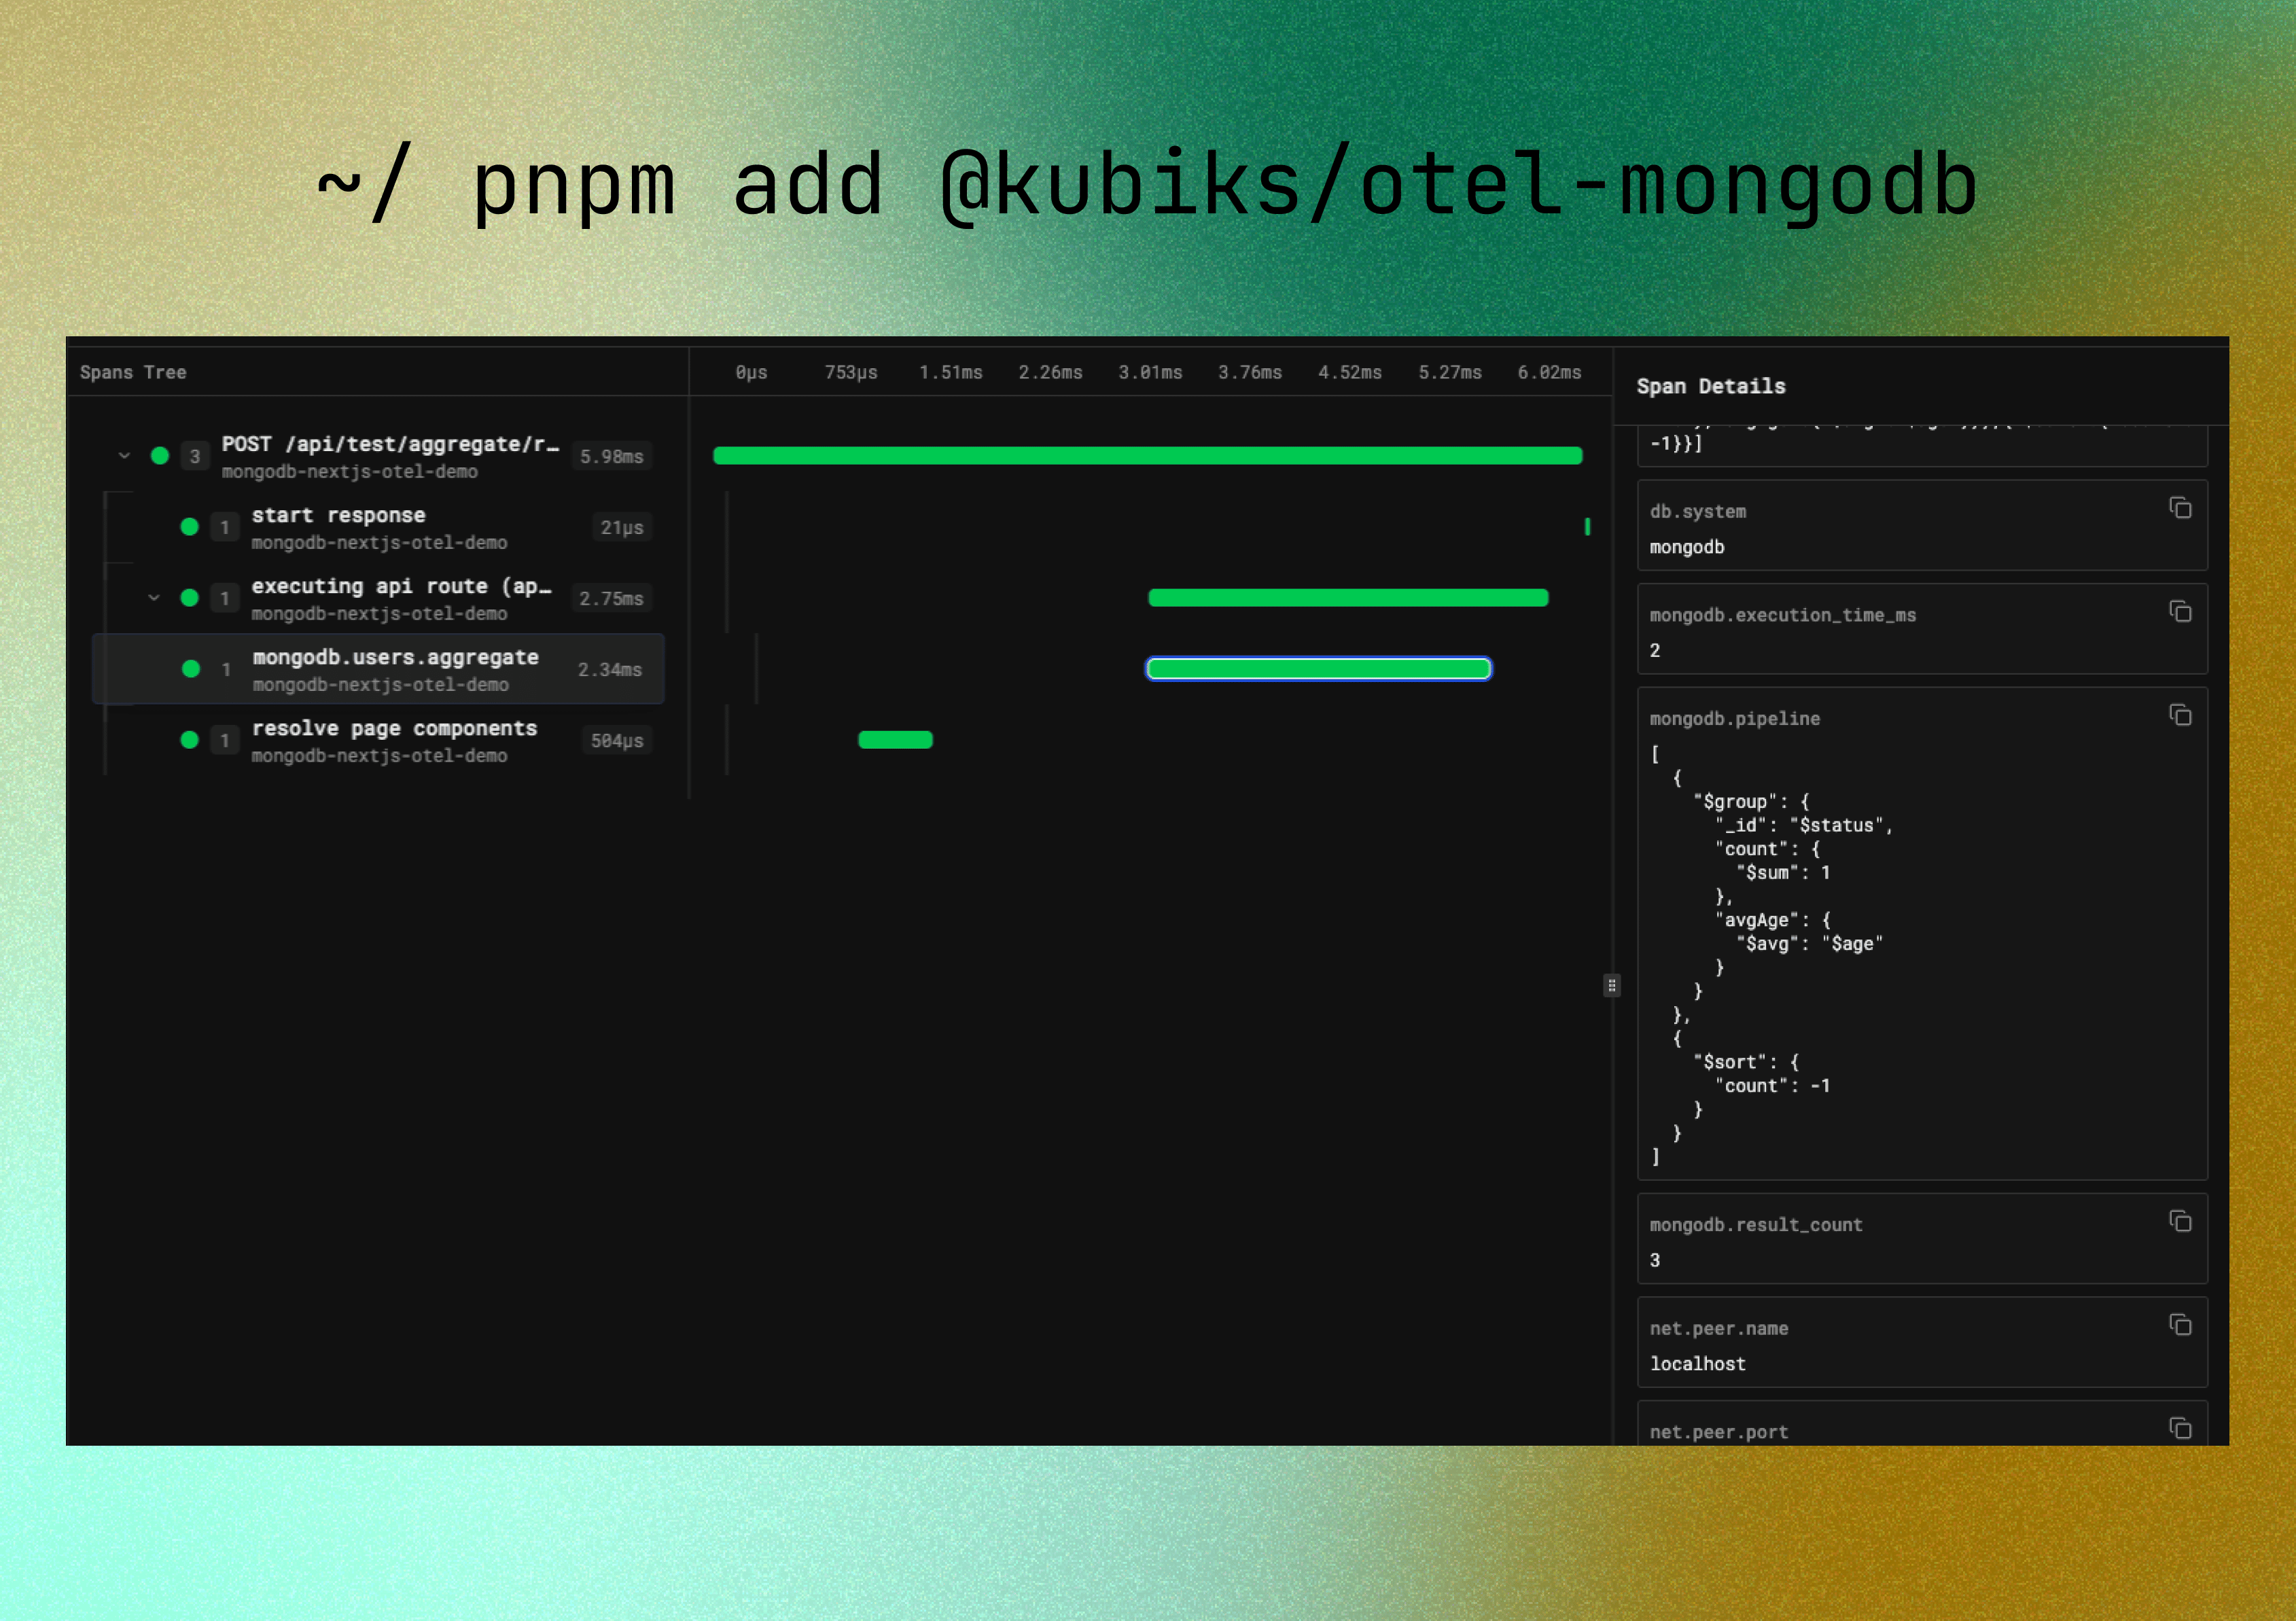
Task: Click the "$group" line in pipeline JSON
Action: [x=1752, y=801]
